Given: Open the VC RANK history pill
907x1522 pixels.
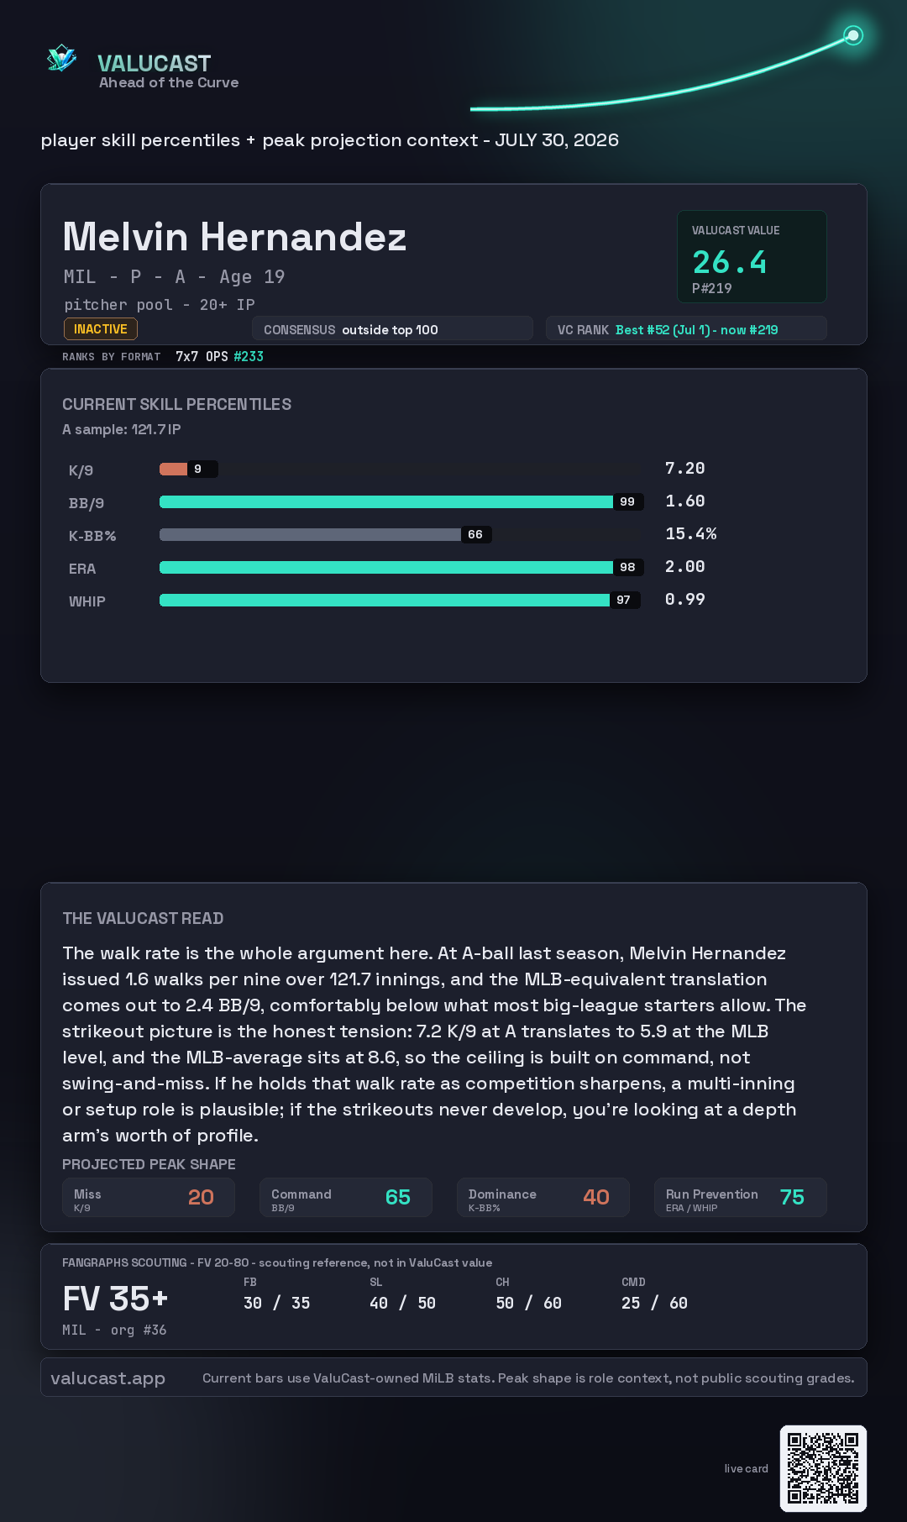Looking at the screenshot, I should pos(686,329).
